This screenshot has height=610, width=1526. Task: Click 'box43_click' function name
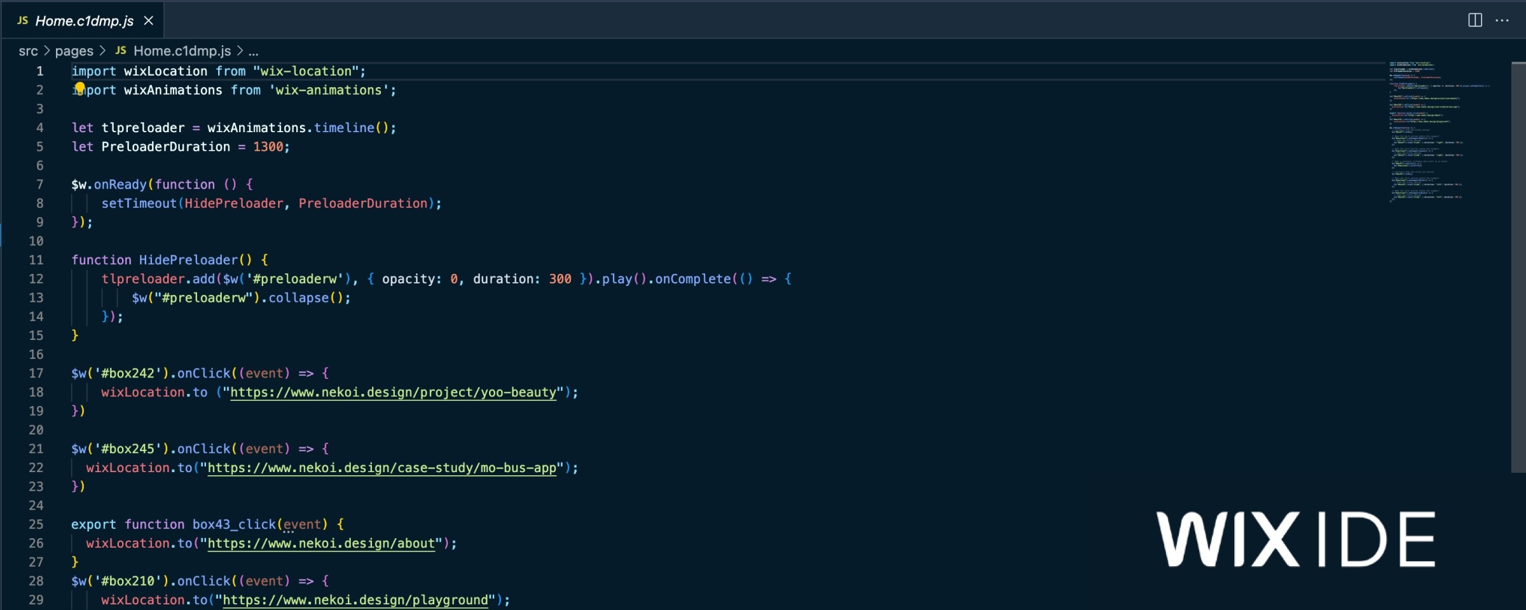click(x=234, y=524)
